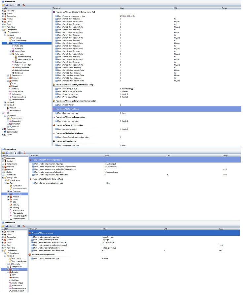Click the Meter data icon in top tree
This screenshot has width=244, height=300.
tap(13, 46)
